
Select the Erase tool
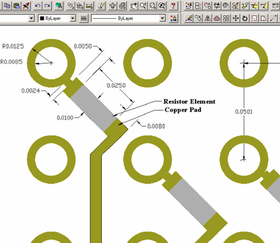(x=189, y=18)
